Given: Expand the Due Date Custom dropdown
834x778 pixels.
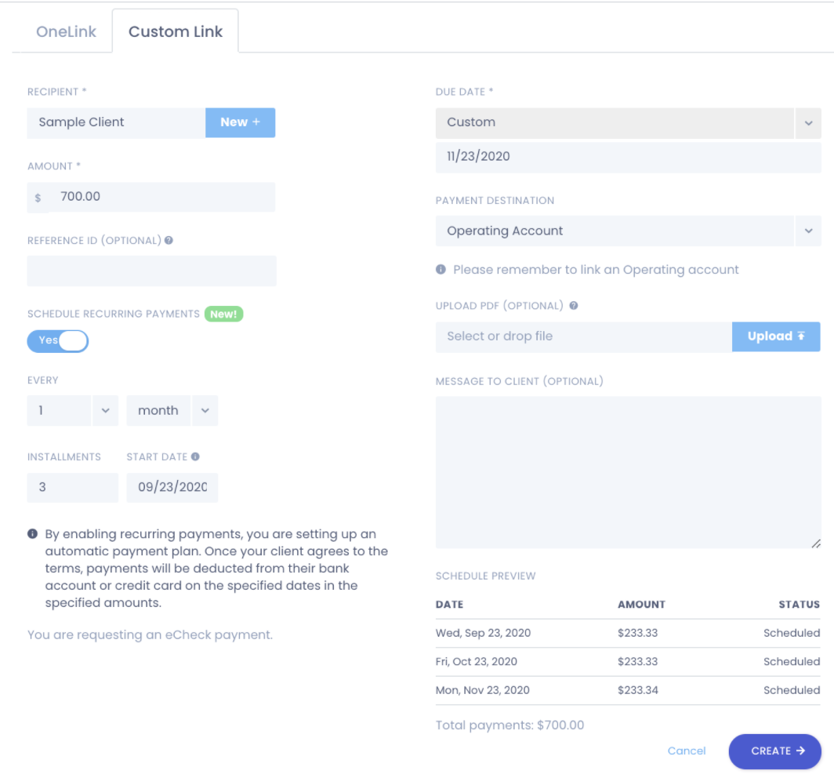Looking at the screenshot, I should (x=808, y=122).
